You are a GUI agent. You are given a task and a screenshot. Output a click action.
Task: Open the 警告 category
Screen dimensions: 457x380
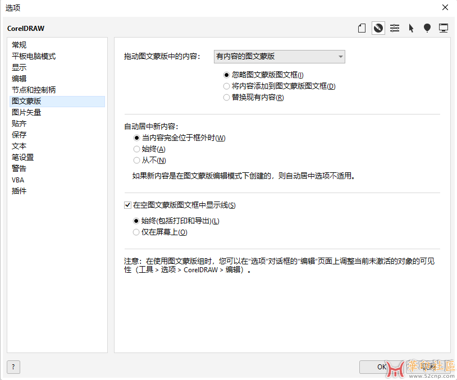(57, 169)
